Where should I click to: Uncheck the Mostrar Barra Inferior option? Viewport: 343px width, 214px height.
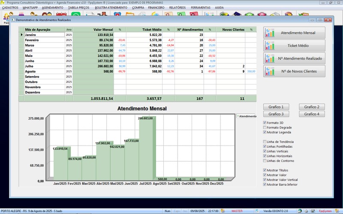[x=265, y=184]
